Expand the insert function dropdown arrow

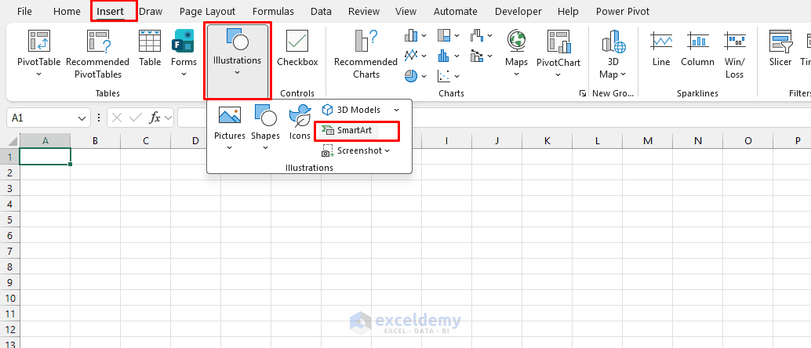pyautogui.click(x=169, y=118)
